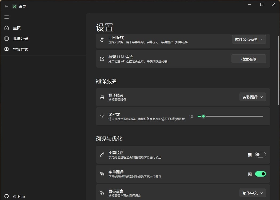280x200 pixels.
Task: Click the speed gauge icon beside 线程数
Action: tap(102, 116)
